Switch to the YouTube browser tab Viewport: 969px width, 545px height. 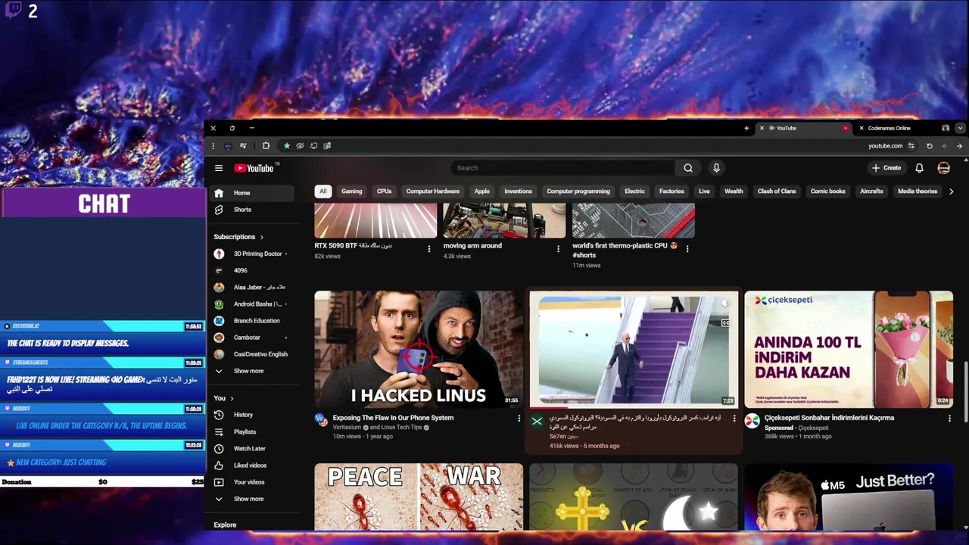[x=804, y=128]
